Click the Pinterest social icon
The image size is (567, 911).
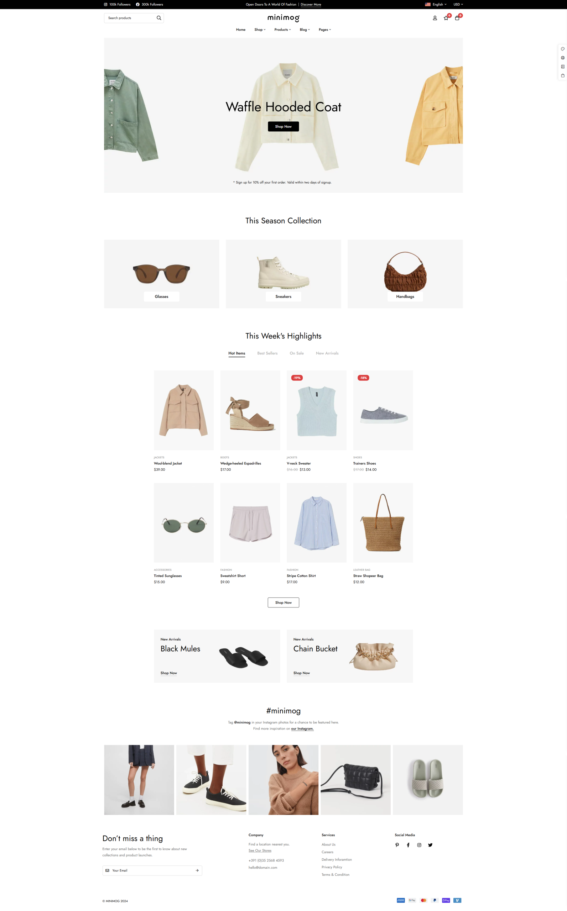point(397,845)
